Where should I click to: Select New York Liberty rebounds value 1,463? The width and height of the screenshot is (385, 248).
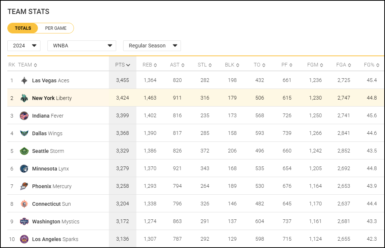coord(150,98)
